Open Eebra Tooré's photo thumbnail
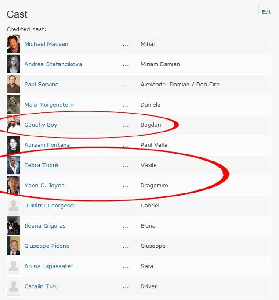The width and height of the screenshot is (279, 300). 14,165
